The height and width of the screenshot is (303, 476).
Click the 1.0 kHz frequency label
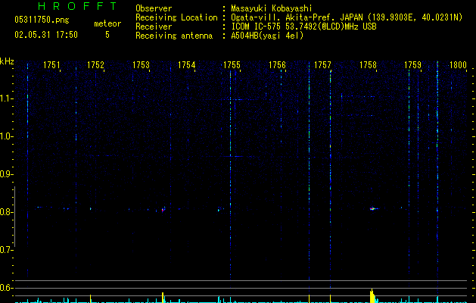6,136
